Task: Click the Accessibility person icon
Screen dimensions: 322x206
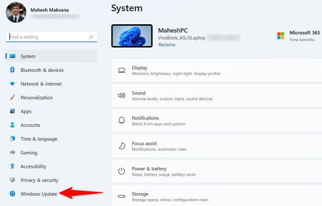Action: click(12, 167)
